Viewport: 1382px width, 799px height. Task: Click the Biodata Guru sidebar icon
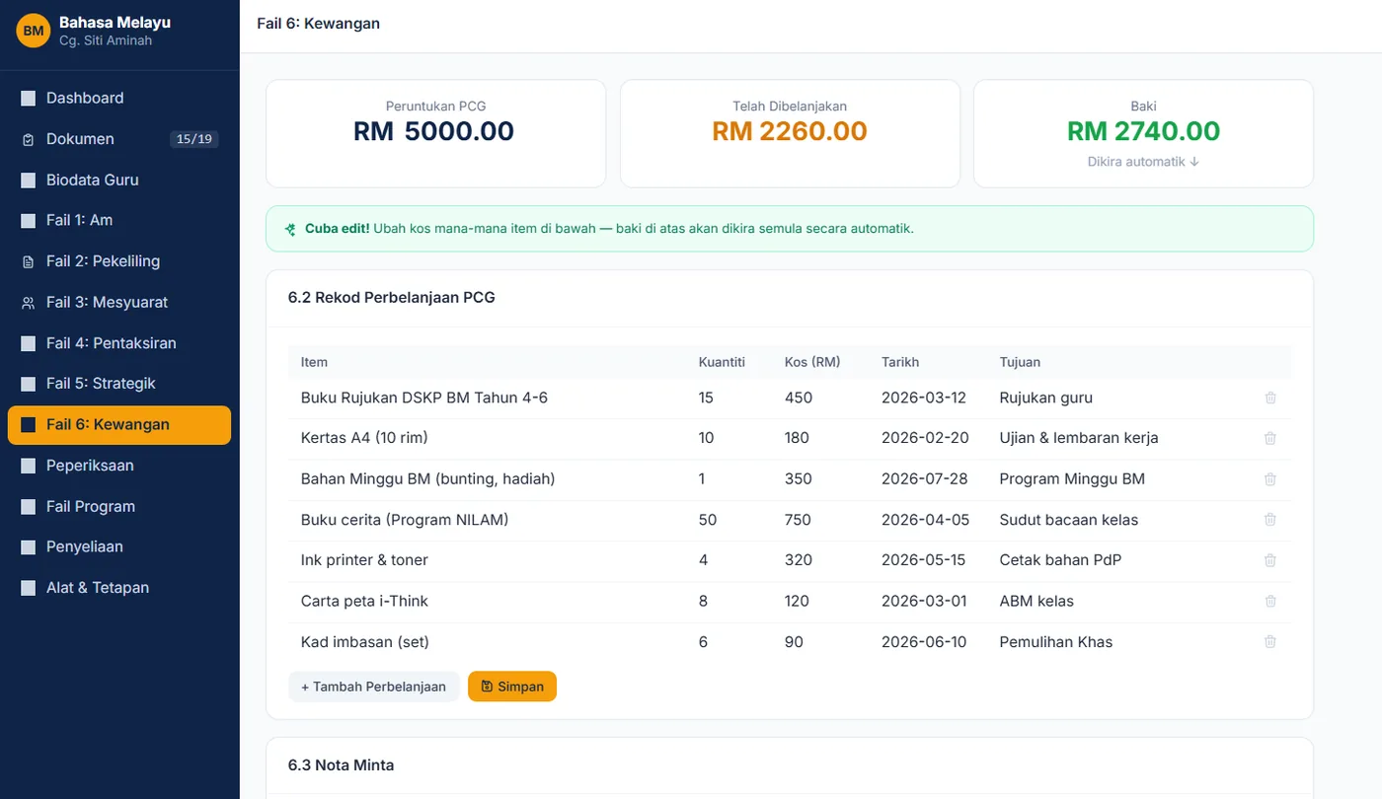[x=28, y=181]
